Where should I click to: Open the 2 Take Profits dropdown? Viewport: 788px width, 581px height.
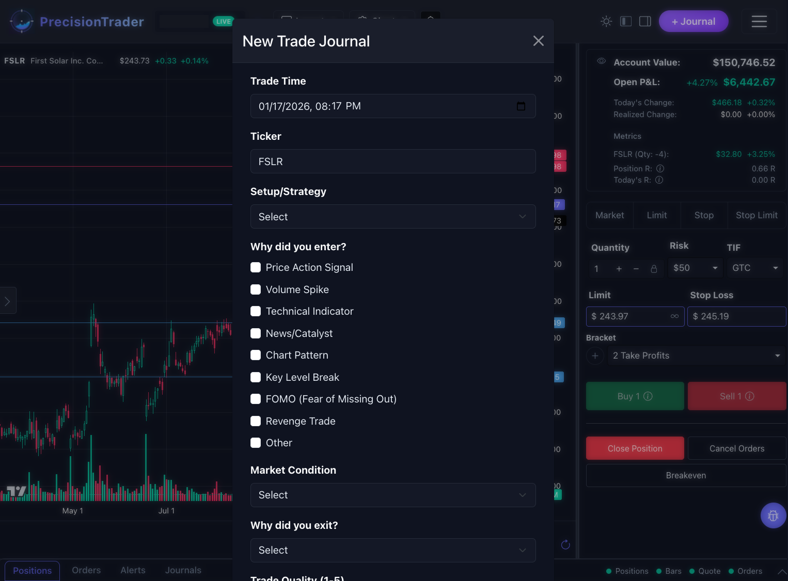pyautogui.click(x=696, y=356)
